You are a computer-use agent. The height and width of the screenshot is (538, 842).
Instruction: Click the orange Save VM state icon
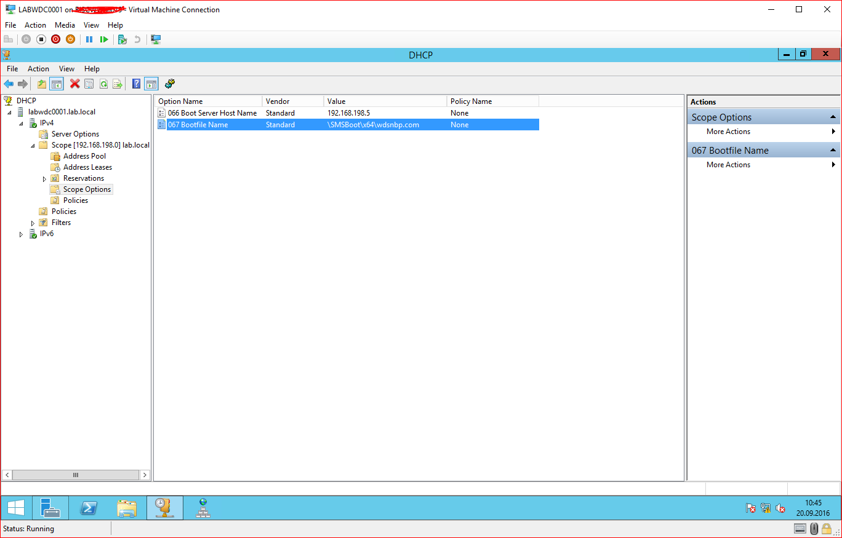[71, 39]
